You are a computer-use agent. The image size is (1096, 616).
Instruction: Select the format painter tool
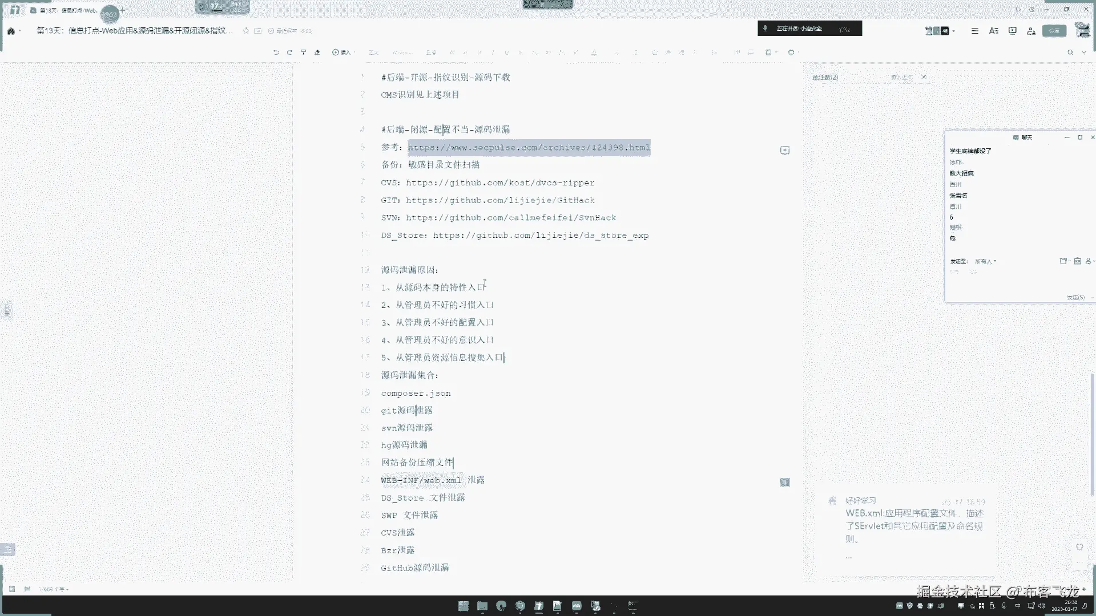(304, 52)
